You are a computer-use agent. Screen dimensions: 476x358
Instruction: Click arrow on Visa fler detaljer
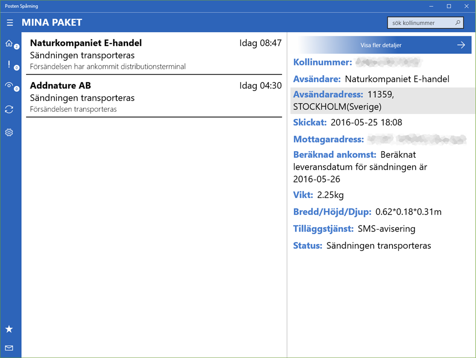tap(461, 45)
